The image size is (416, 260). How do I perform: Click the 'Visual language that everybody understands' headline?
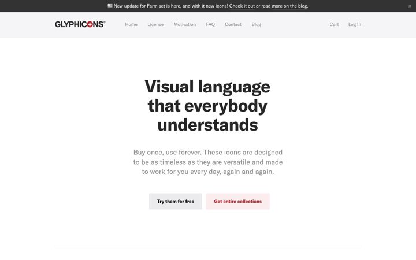point(207,106)
